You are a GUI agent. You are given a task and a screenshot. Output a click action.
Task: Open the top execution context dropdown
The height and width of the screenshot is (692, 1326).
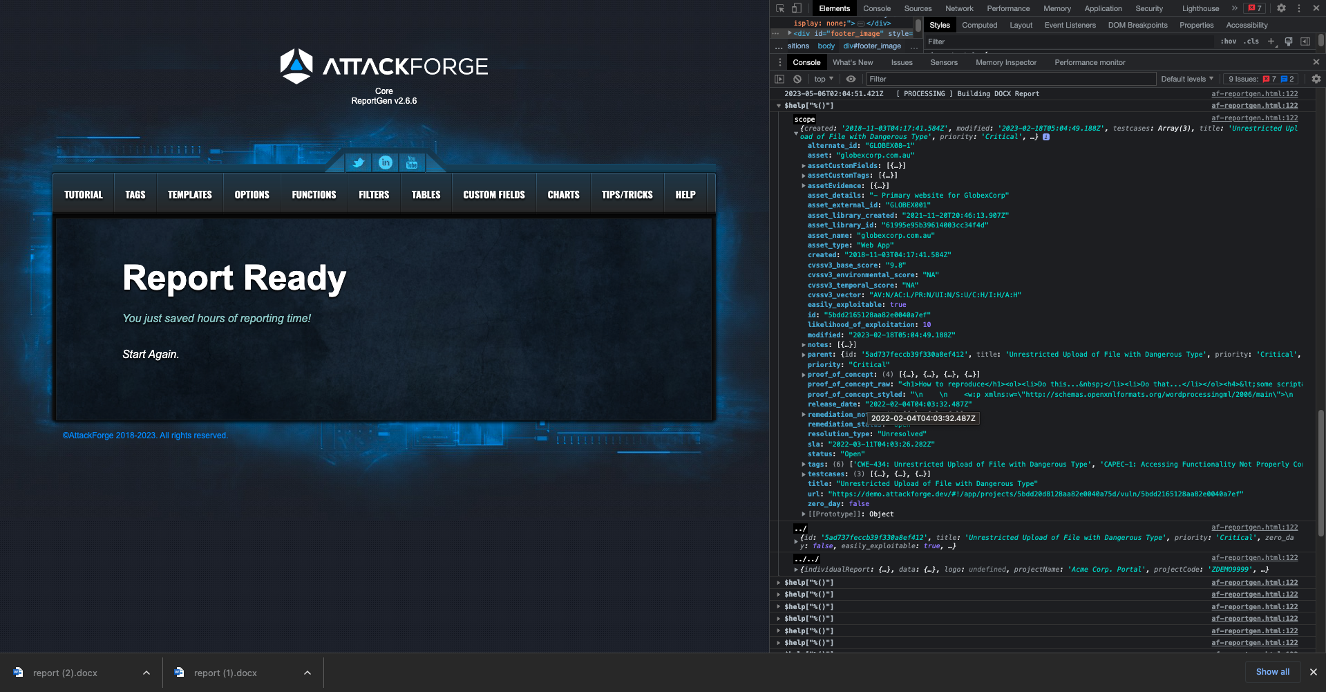pos(823,79)
